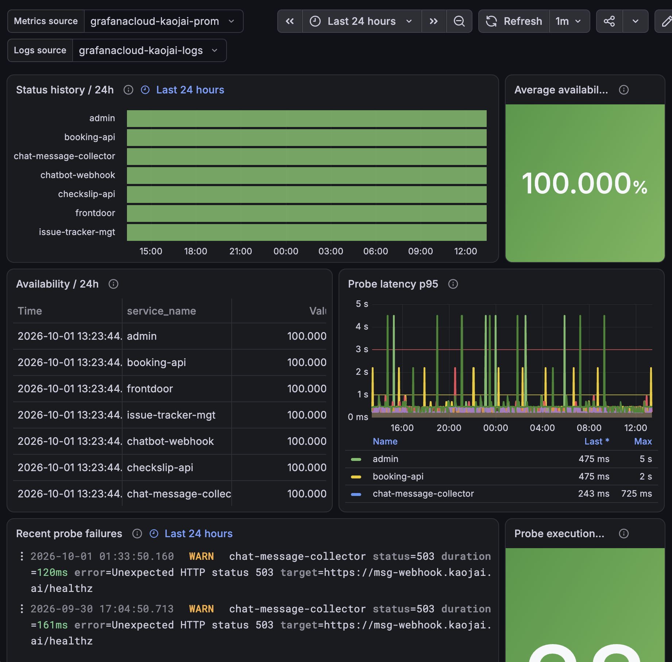Open the Last 24 hours time picker
The height and width of the screenshot is (662, 672).
click(x=362, y=21)
